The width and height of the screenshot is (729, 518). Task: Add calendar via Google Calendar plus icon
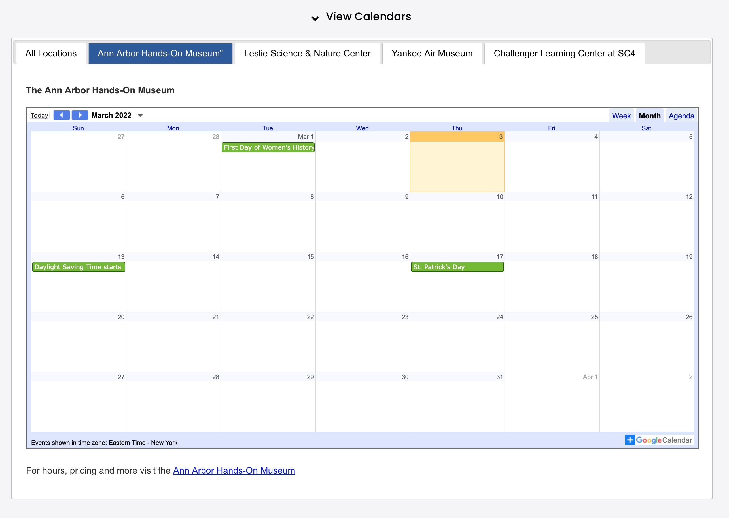point(630,440)
